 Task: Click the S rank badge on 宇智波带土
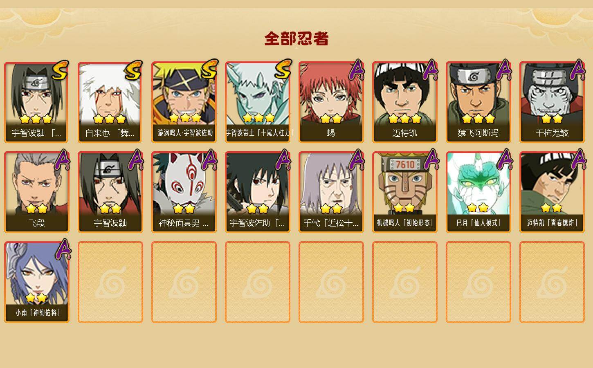[x=283, y=70]
